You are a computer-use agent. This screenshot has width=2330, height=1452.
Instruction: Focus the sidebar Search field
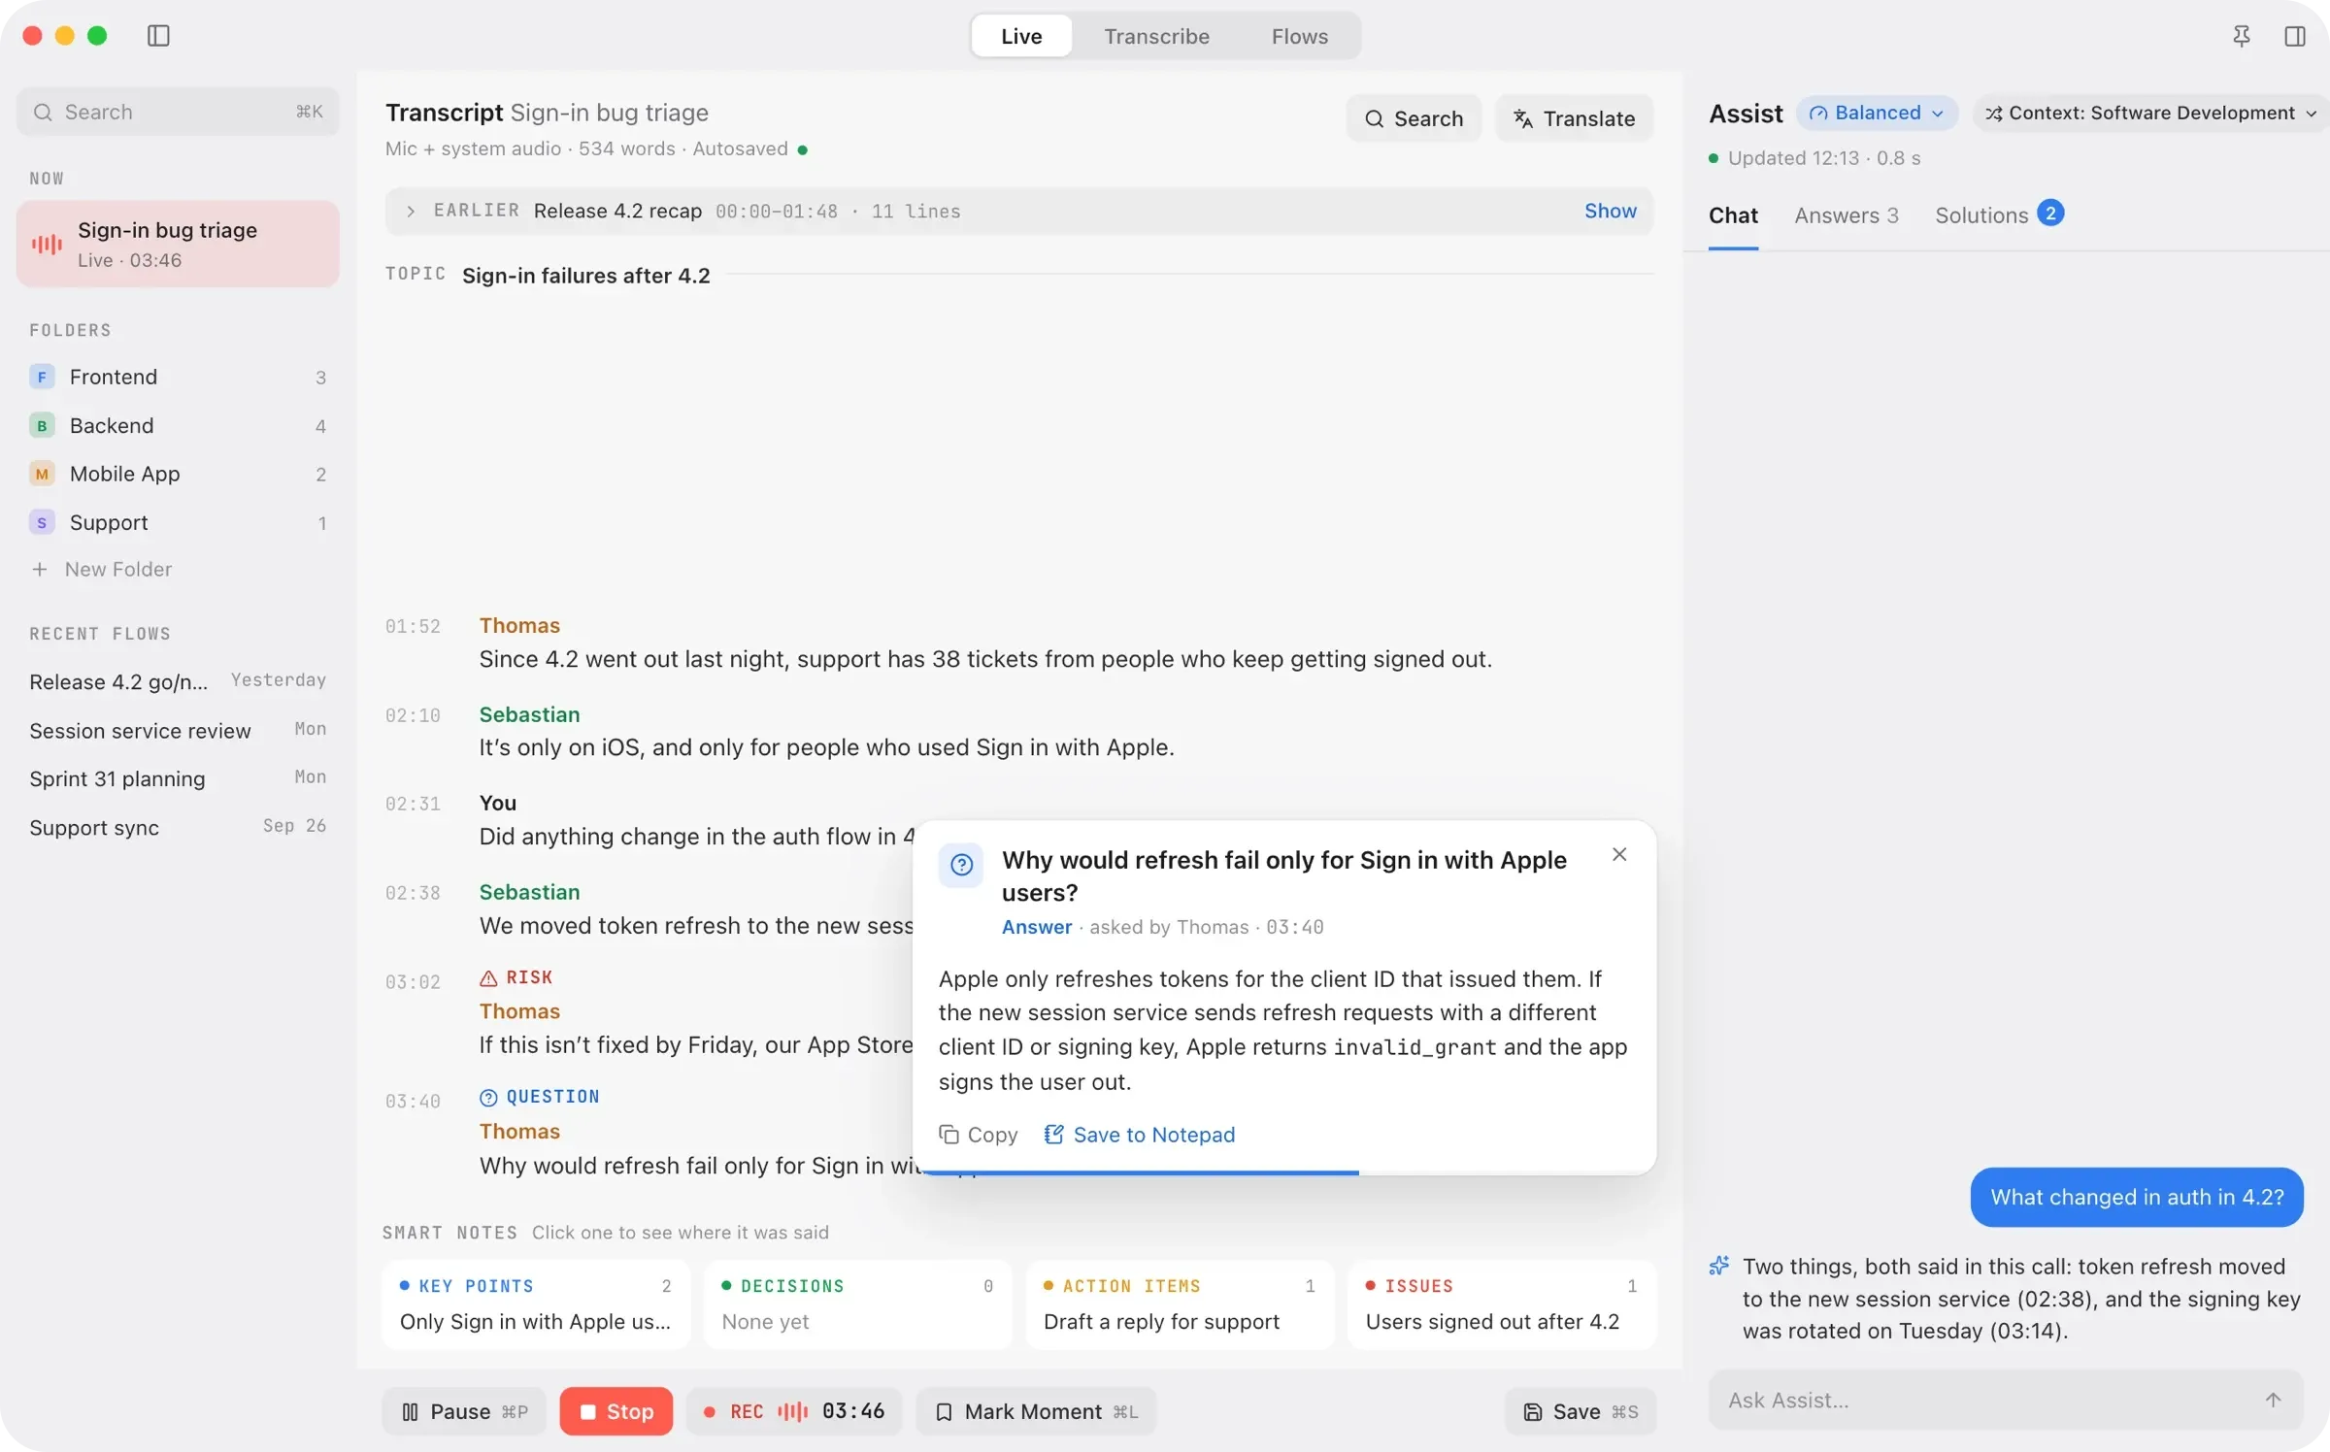pyautogui.click(x=178, y=112)
